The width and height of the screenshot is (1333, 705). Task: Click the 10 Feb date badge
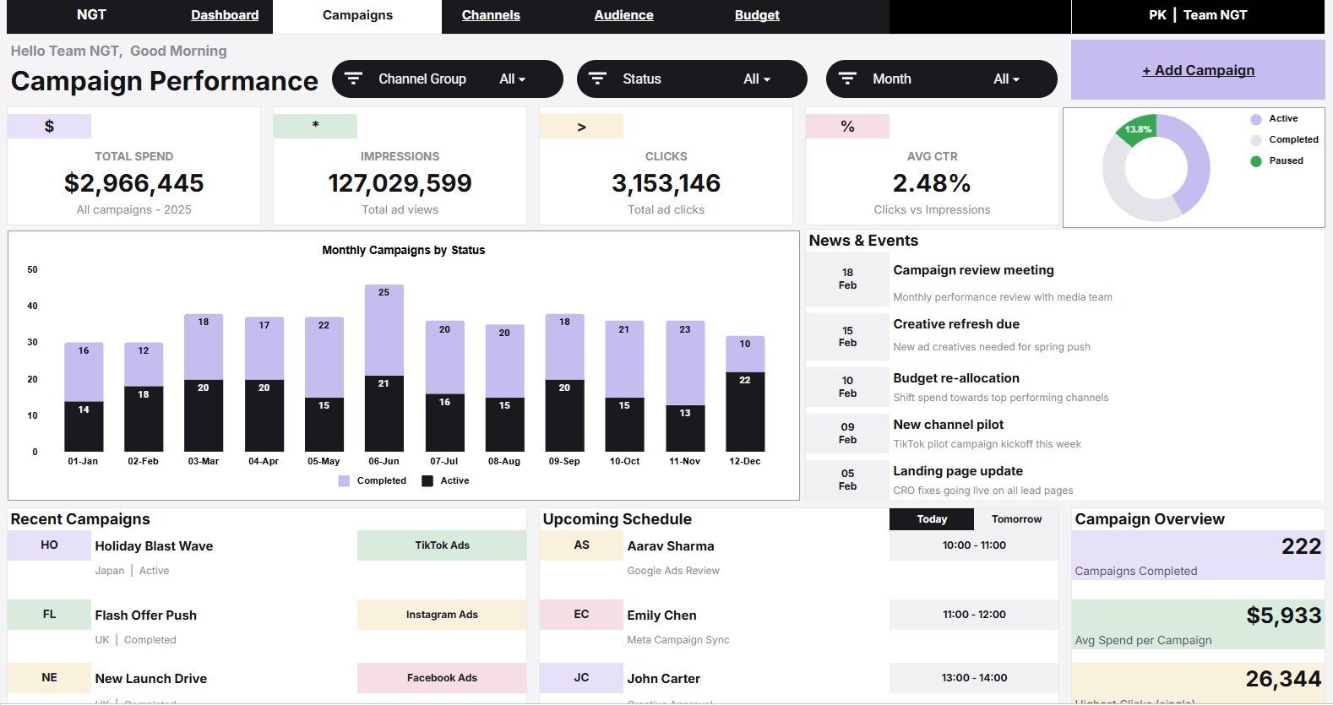pos(847,388)
